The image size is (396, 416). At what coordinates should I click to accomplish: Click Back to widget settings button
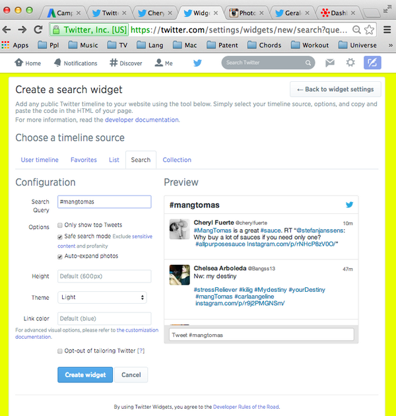tap(335, 89)
